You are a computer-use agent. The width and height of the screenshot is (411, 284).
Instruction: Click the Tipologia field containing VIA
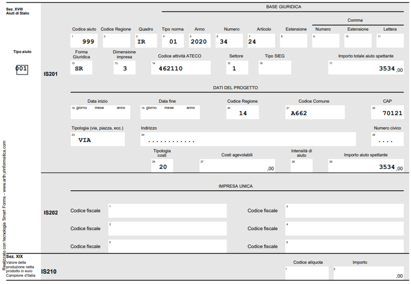point(98,139)
